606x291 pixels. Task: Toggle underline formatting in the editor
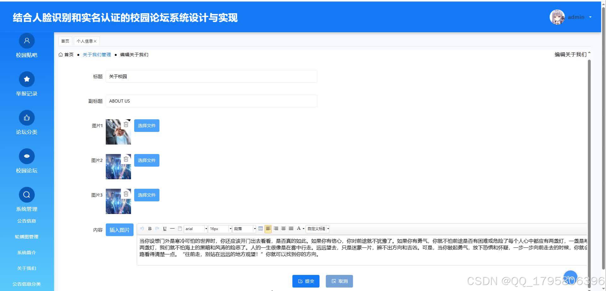pyautogui.click(x=165, y=229)
